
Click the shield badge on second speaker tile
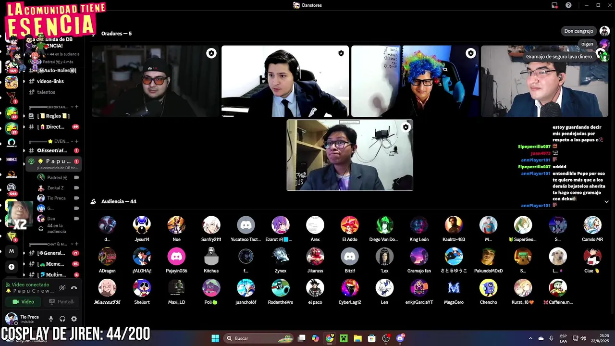pyautogui.click(x=341, y=53)
